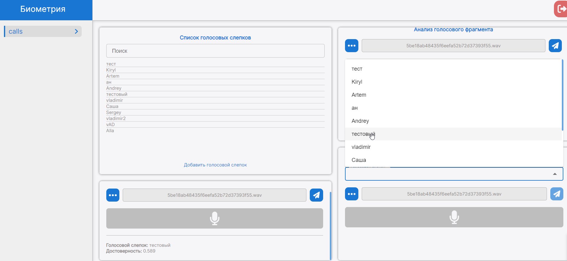This screenshot has height=261, width=567.
Task: Click the send icon in the voice fragment analysis panel
Action: click(x=555, y=46)
